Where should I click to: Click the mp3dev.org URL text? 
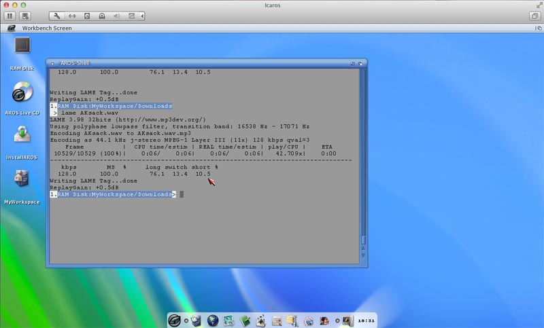[x=160, y=120]
